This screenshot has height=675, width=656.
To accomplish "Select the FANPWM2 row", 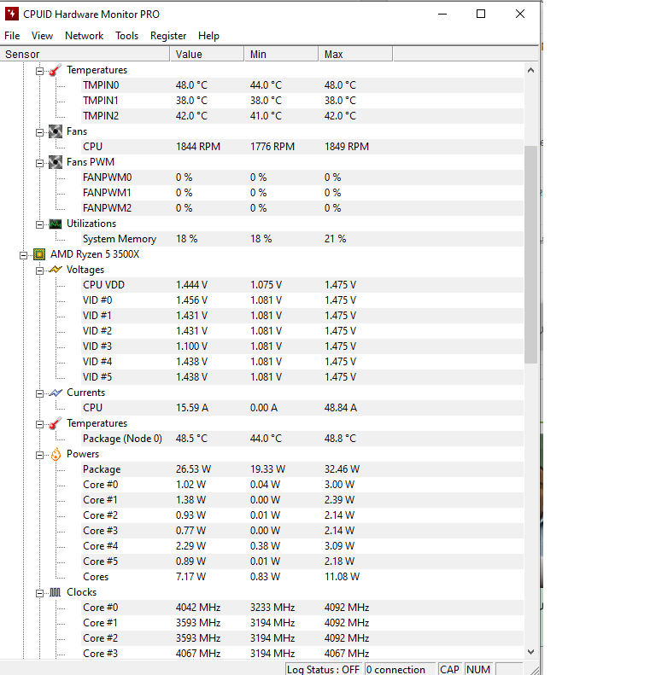I will (x=302, y=208).
